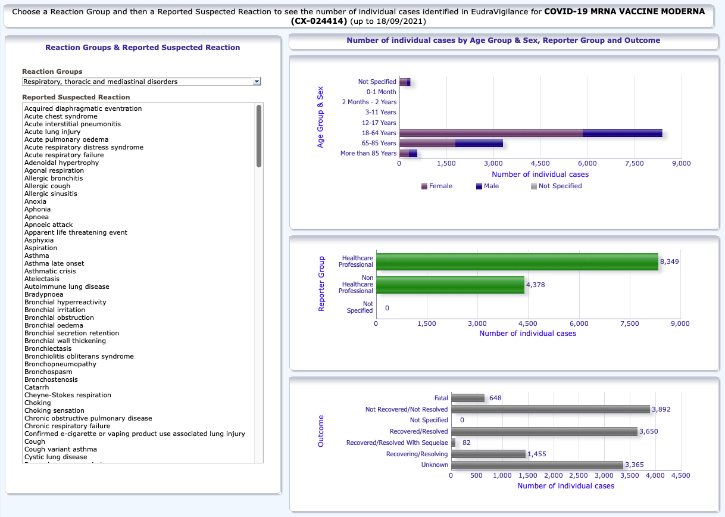Select 'Bronchial hyperreactivity' reaction
Image resolution: width=725 pixels, height=517 pixels.
(x=65, y=302)
